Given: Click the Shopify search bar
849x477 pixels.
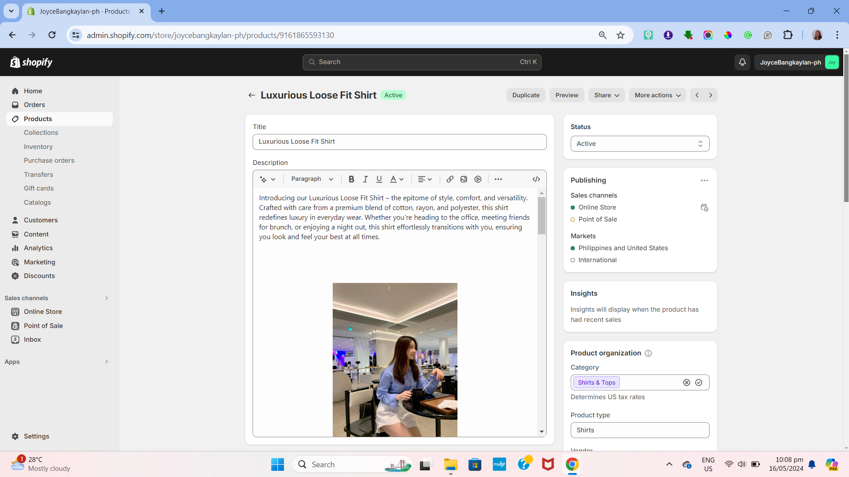Looking at the screenshot, I should coord(422,62).
